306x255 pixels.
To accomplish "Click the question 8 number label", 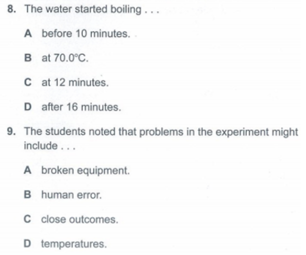I will (11, 9).
